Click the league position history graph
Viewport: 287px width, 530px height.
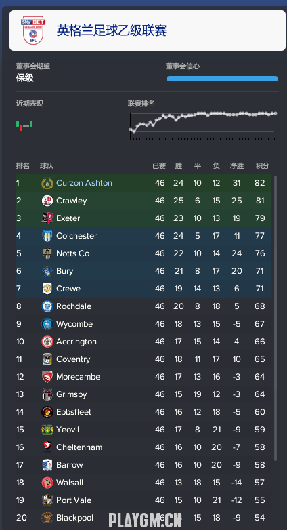click(203, 125)
